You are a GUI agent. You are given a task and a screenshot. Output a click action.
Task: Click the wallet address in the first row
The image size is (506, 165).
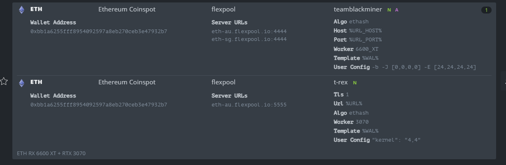click(98, 32)
